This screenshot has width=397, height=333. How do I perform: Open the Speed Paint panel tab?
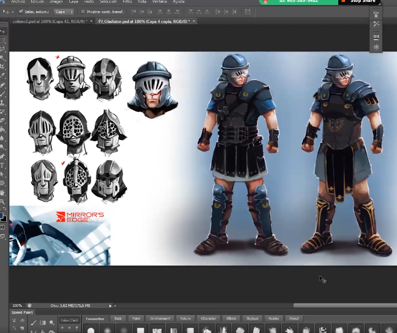coord(22,313)
